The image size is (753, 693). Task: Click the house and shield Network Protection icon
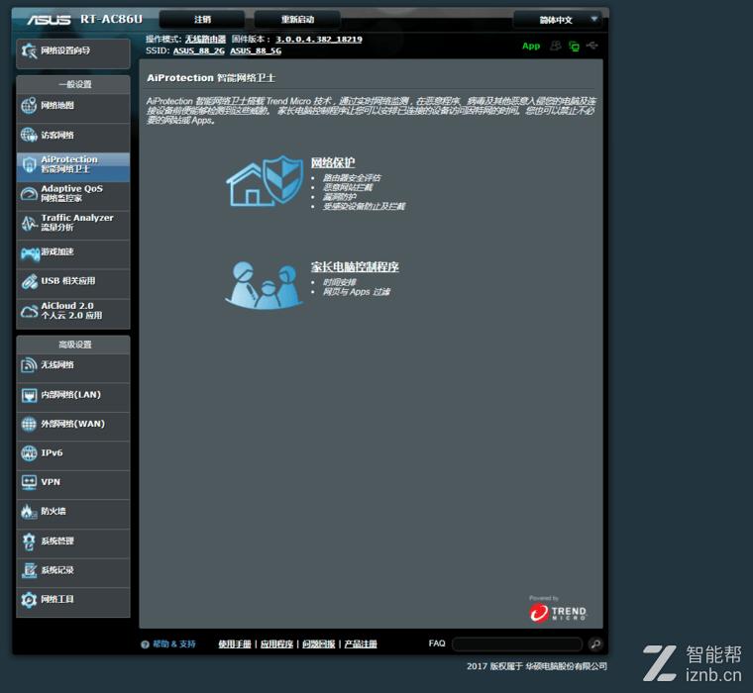click(x=265, y=181)
